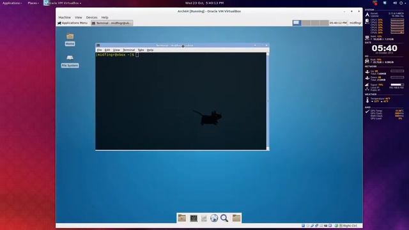Open the Terminal window's Edit menu
This screenshot has width=409, height=230.
[107, 50]
